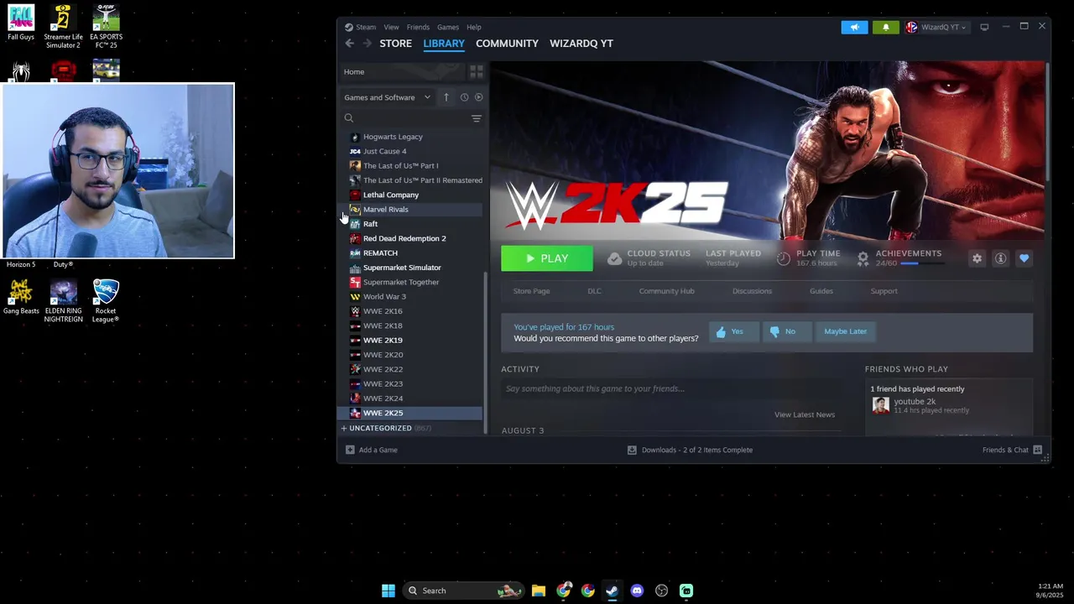Open the Store Page link
Screen dimensions: 1074x604
pos(531,291)
